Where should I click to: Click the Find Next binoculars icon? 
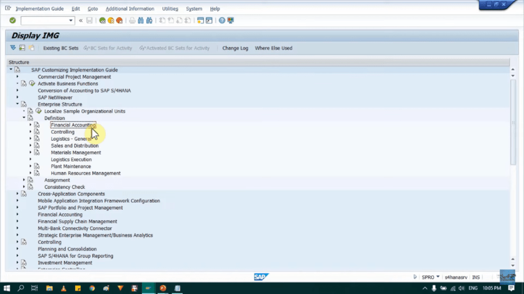tap(150, 21)
